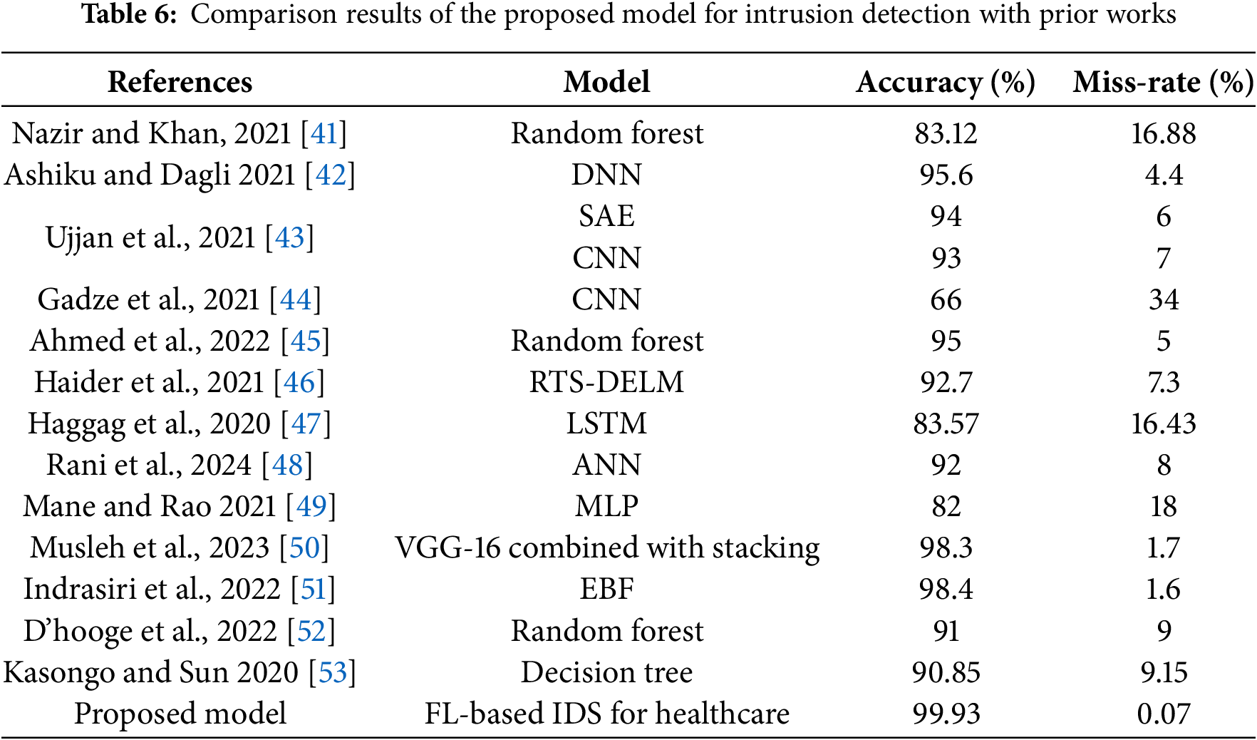This screenshot has height=740, width=1257.
Task: Click the 99.93 accuracy value
Action: pyautogui.click(x=946, y=714)
